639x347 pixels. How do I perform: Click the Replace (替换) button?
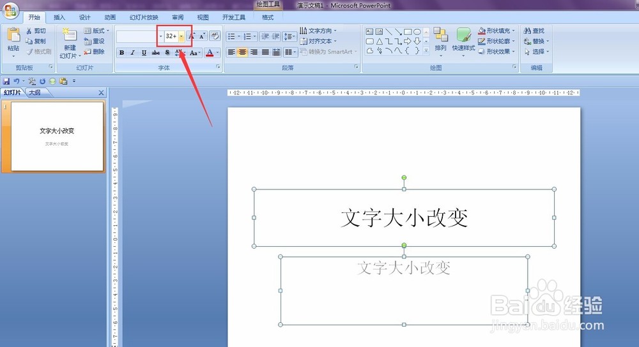(x=536, y=41)
